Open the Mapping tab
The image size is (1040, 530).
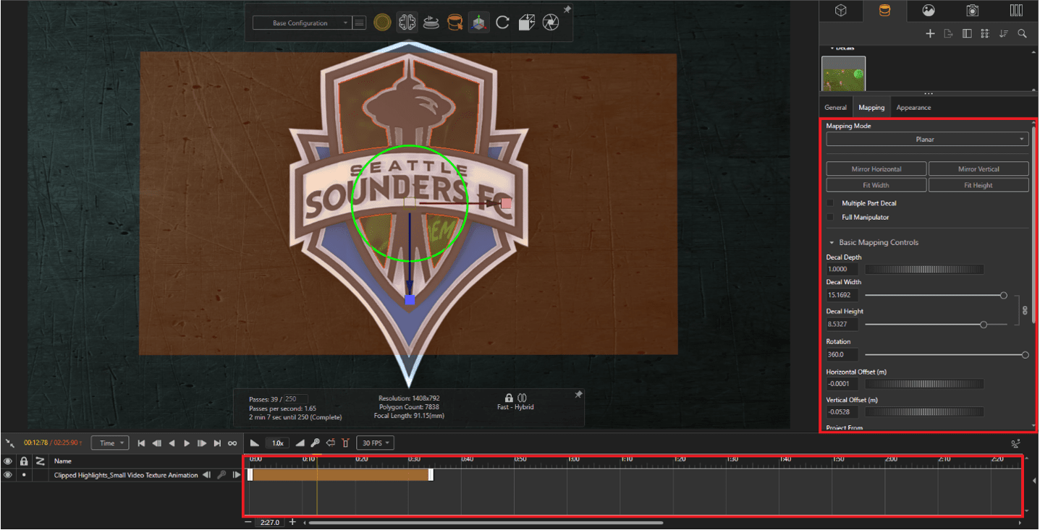(x=871, y=107)
